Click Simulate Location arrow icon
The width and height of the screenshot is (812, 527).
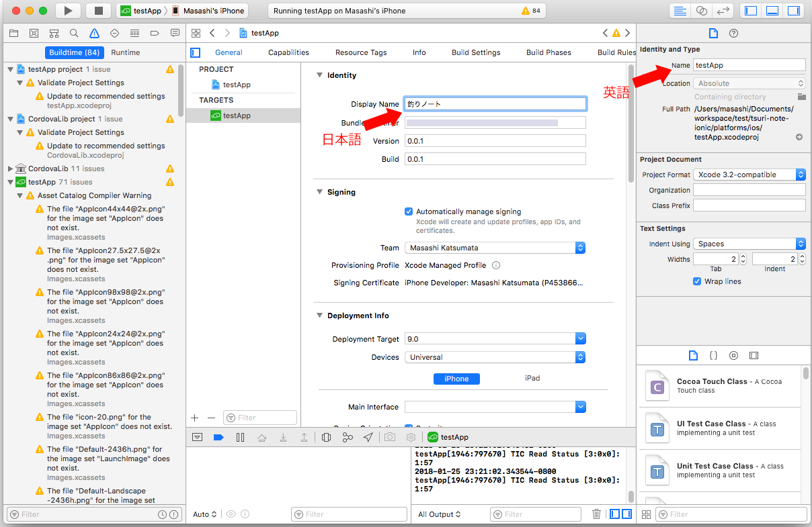368,437
